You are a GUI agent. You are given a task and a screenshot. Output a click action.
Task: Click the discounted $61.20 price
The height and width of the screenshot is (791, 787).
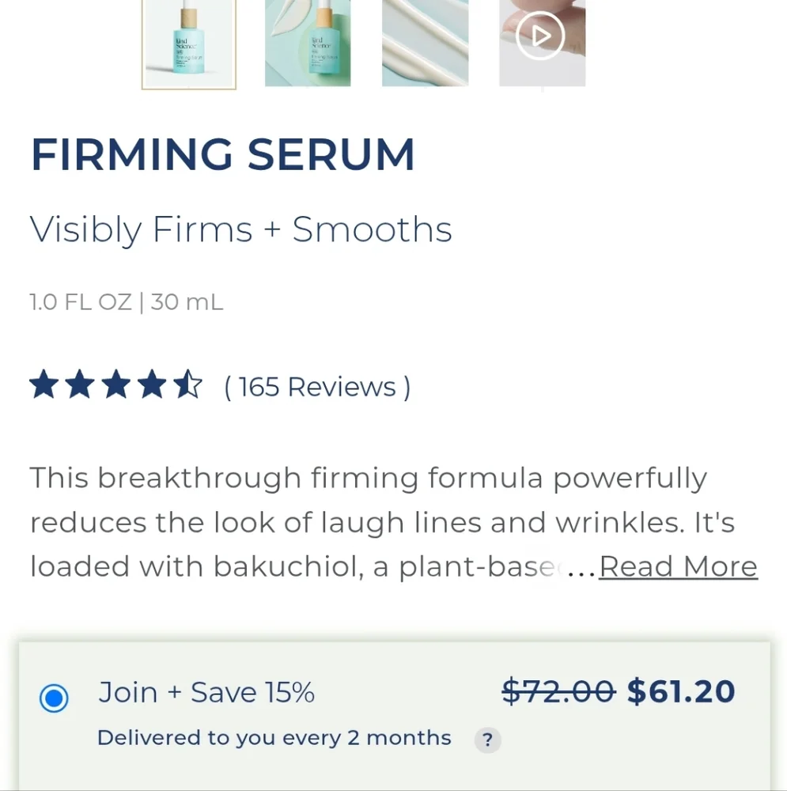[x=679, y=691]
